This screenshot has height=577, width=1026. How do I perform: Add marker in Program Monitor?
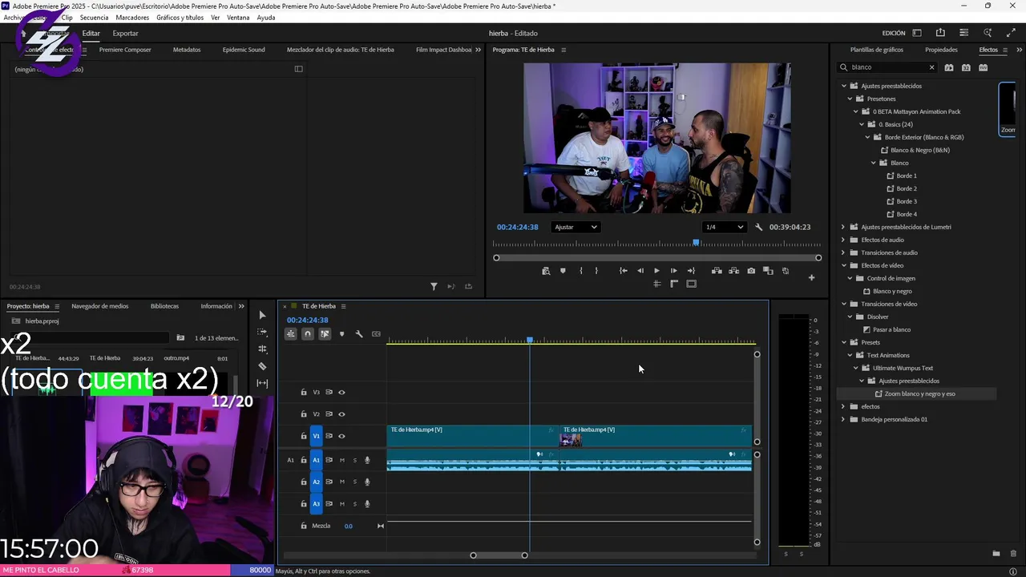pyautogui.click(x=563, y=271)
